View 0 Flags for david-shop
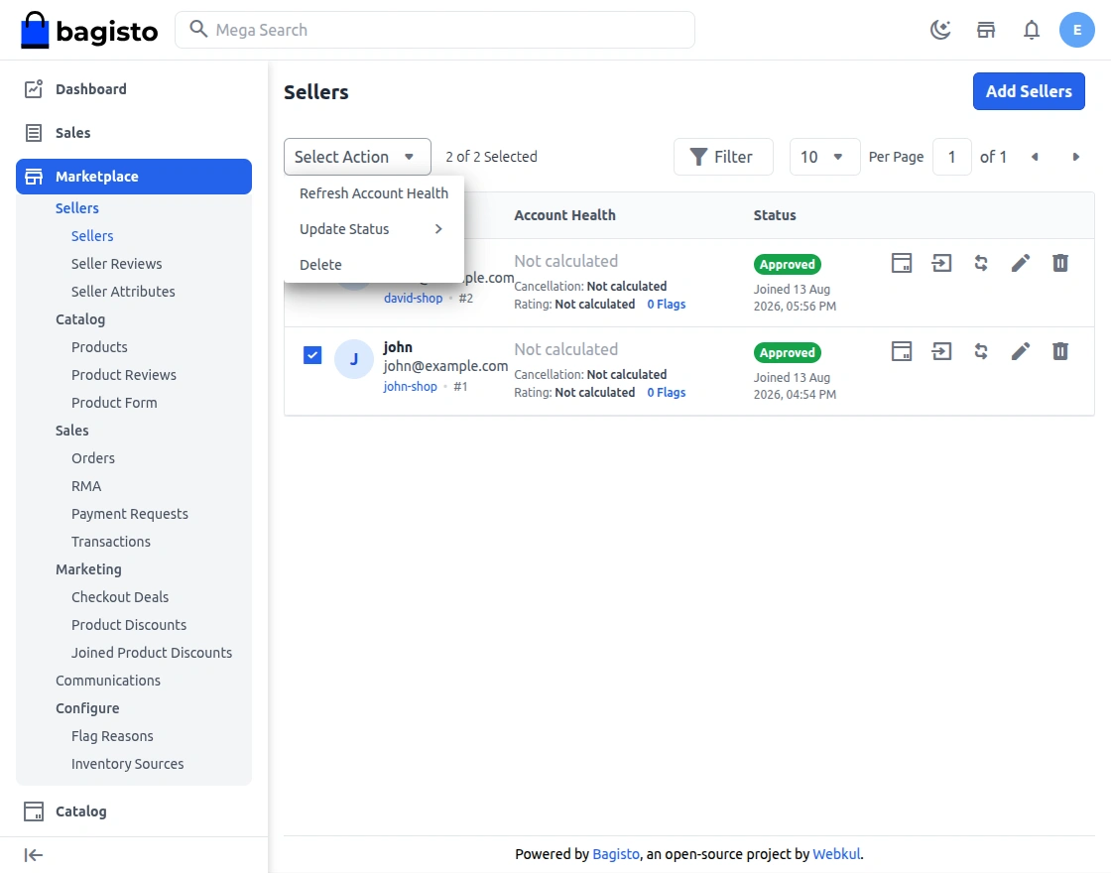 (x=666, y=304)
